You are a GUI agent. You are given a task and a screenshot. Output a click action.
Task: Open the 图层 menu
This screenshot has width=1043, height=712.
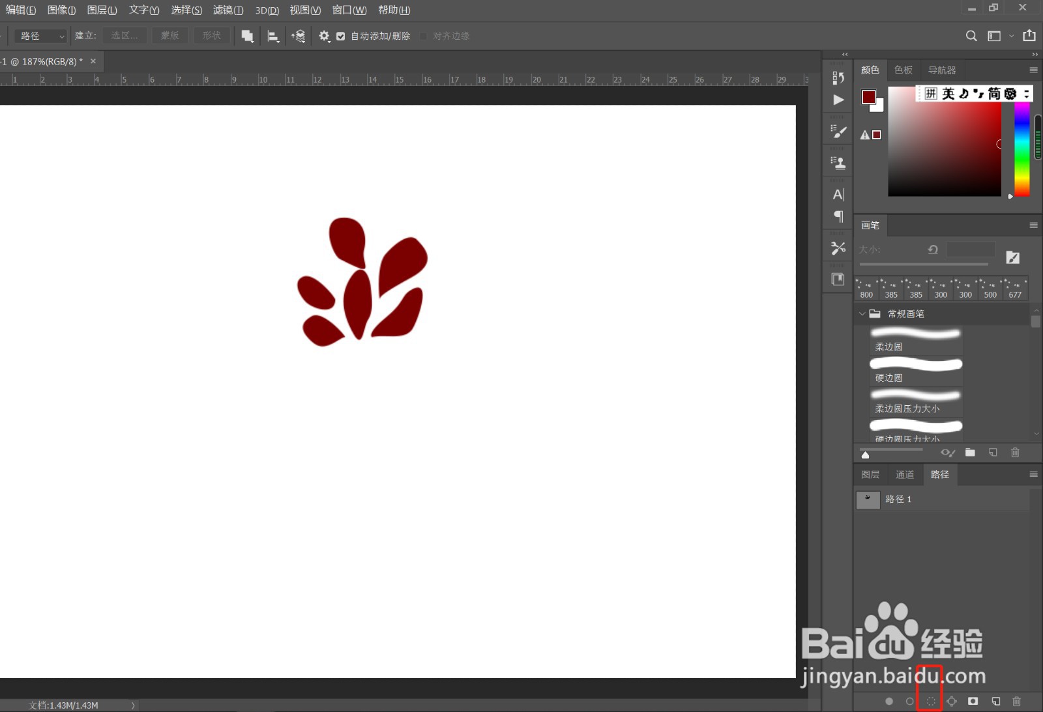(x=102, y=10)
